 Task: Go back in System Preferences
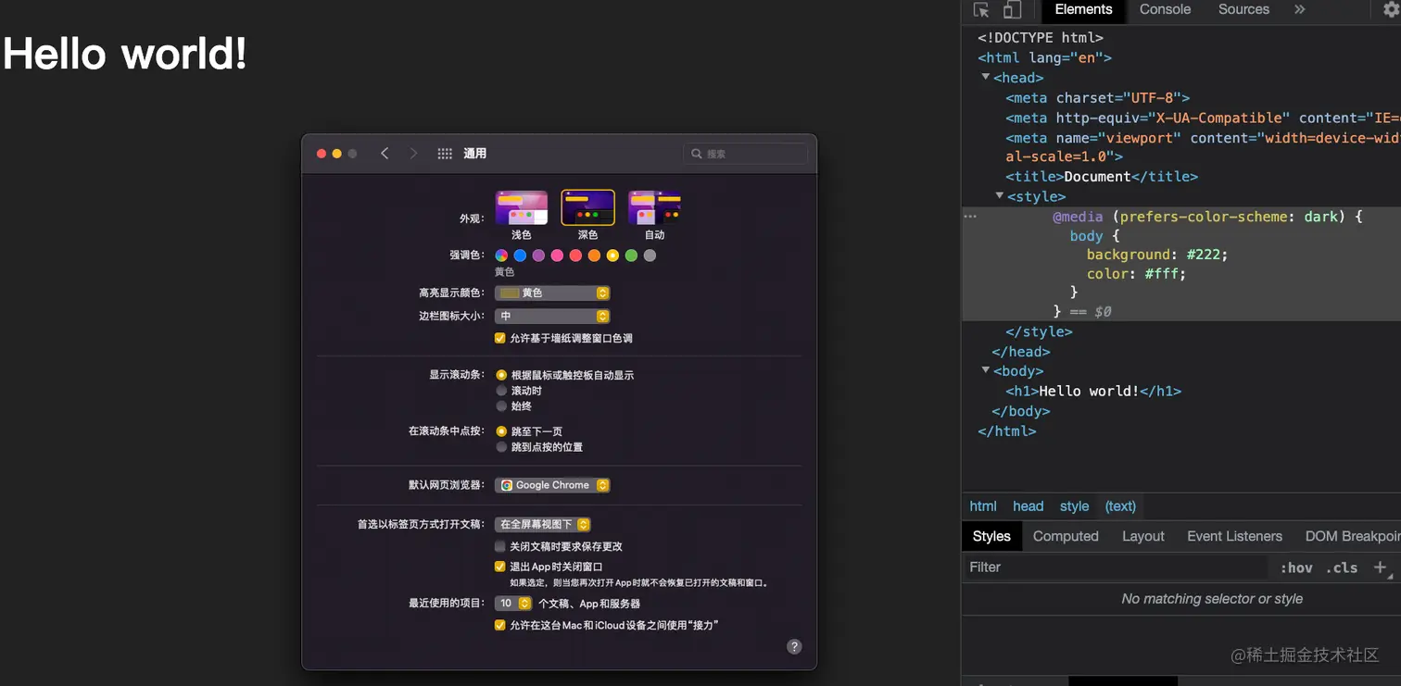point(385,154)
